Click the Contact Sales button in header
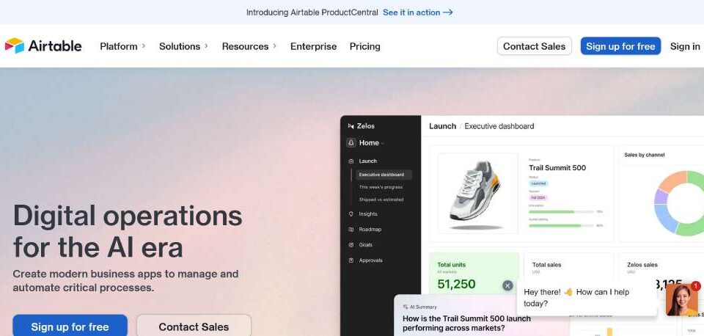Image resolution: width=704 pixels, height=336 pixels. click(534, 46)
